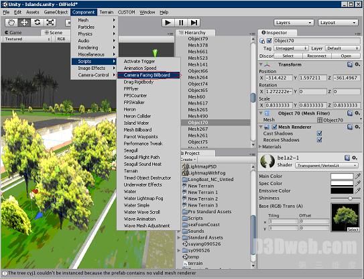Viewport: 364px width, 279px height.
Task: Click the Open prefab button
Action: click(346, 56)
